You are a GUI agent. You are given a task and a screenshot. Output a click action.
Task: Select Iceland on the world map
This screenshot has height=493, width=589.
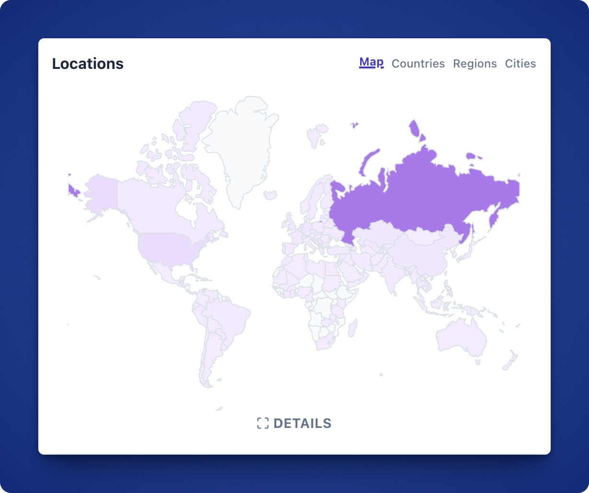pos(271,195)
